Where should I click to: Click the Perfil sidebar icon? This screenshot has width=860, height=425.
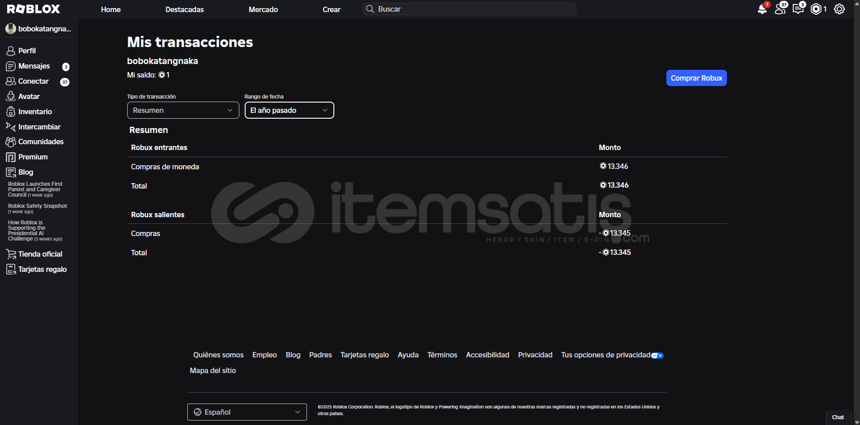pos(11,51)
